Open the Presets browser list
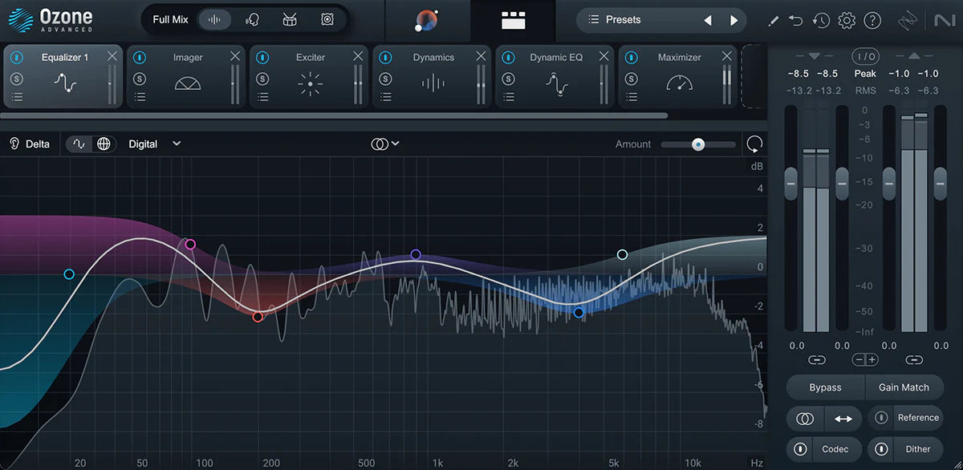 coord(594,19)
